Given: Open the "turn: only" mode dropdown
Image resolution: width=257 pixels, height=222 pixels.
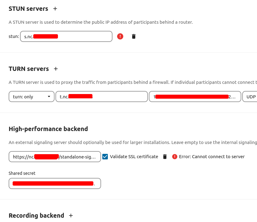Looking at the screenshot, I should tap(31, 97).
